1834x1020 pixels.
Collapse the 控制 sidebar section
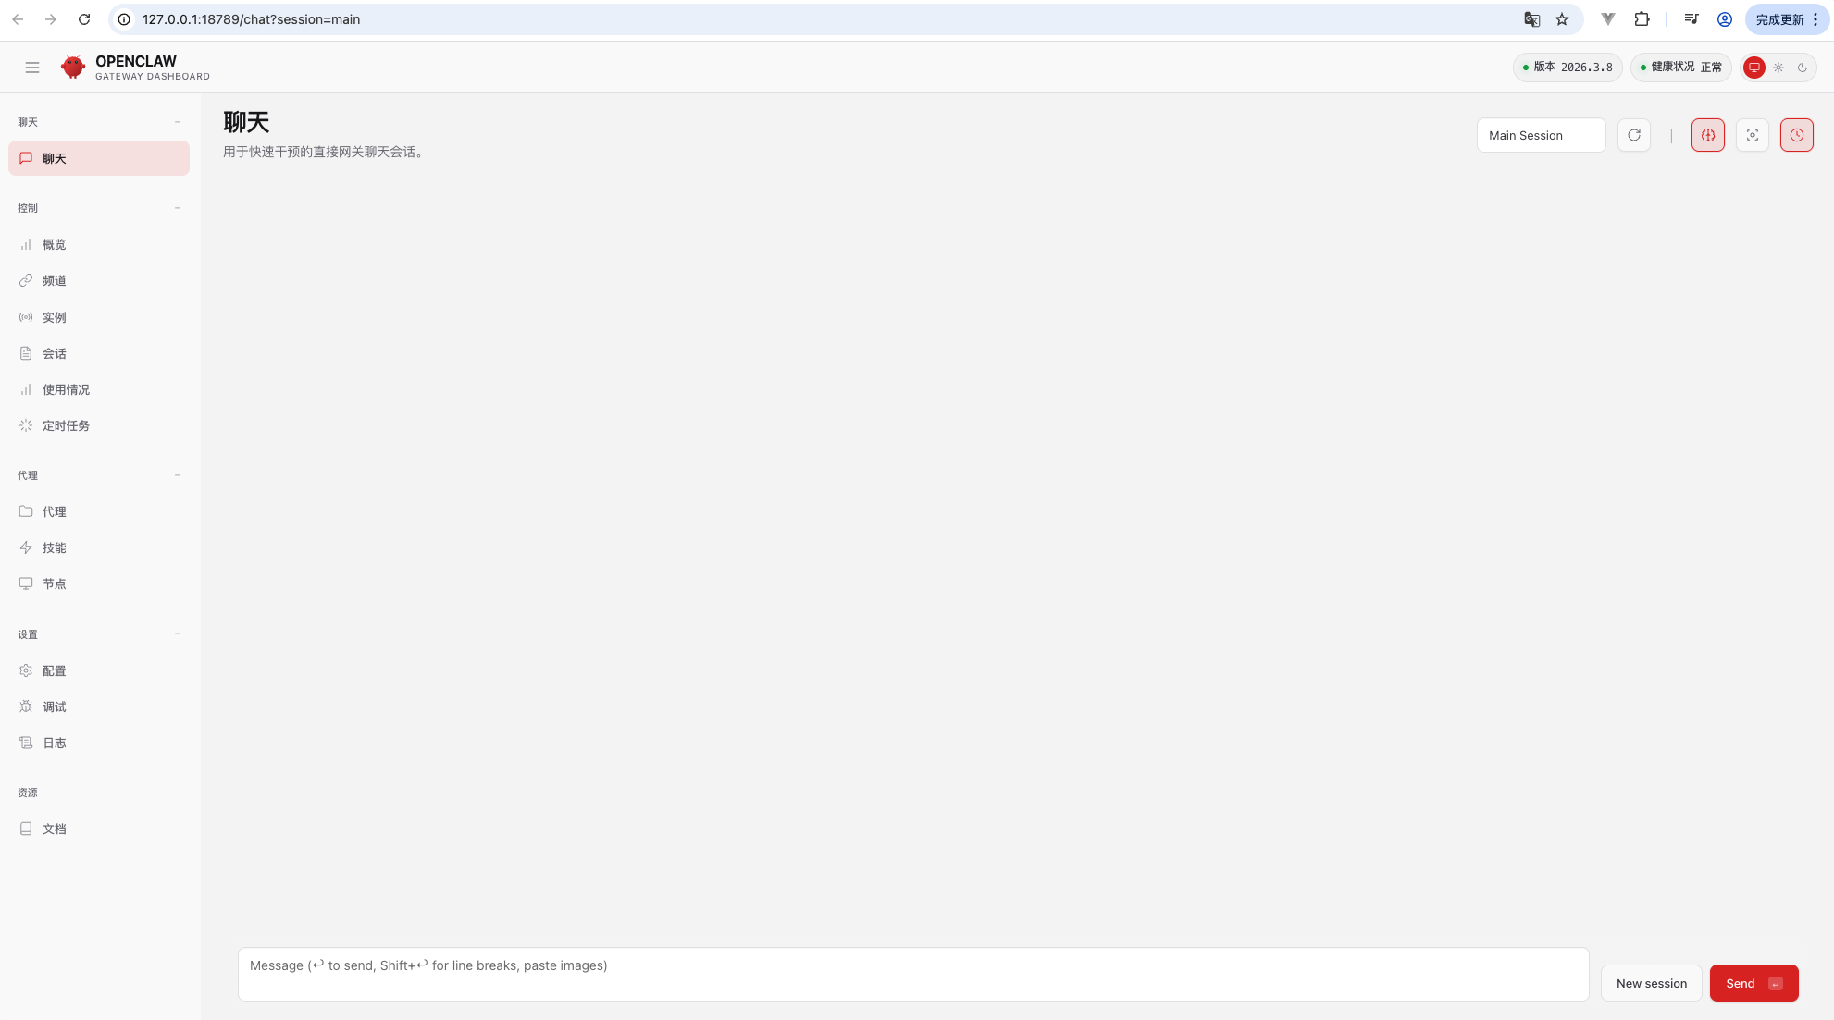coord(178,208)
